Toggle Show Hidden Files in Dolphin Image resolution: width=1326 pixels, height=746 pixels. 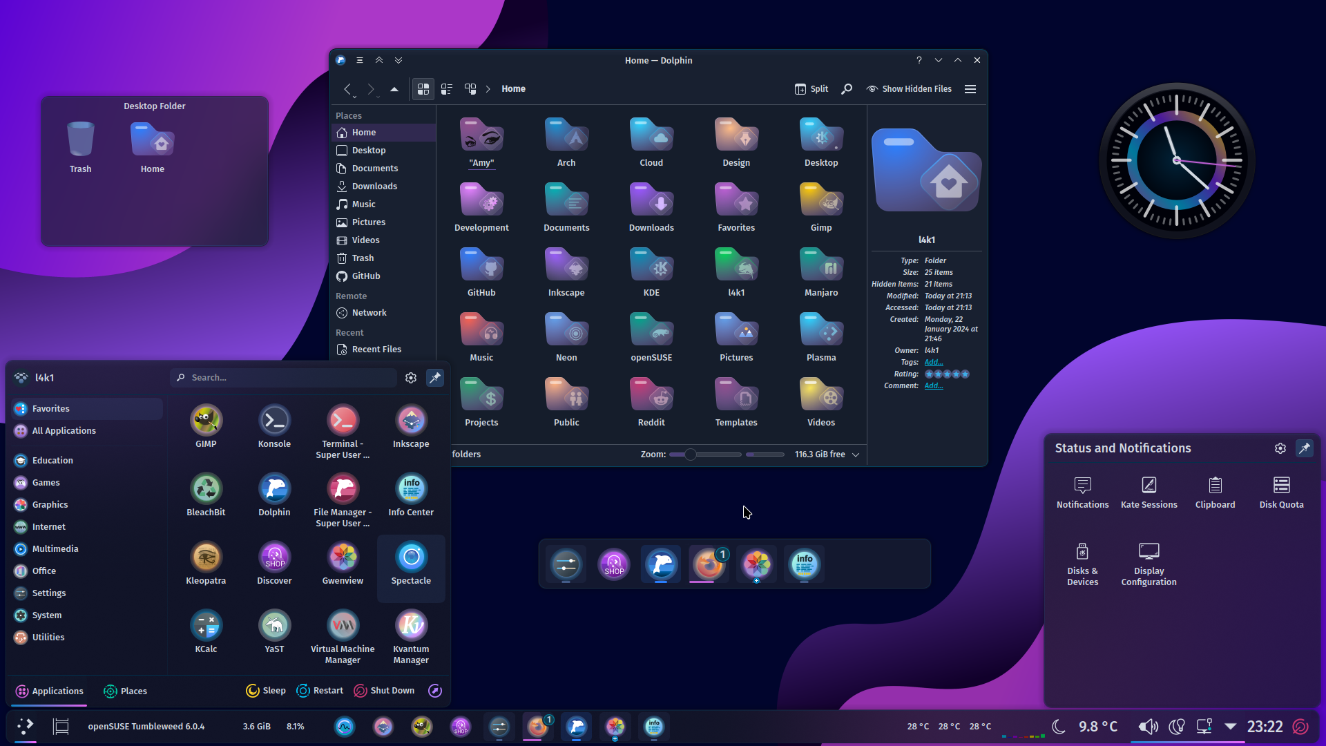point(909,89)
